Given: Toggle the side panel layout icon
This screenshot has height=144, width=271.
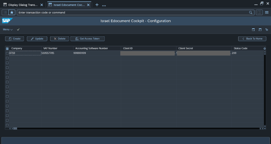Looking at the screenshot, I should click(259, 12).
